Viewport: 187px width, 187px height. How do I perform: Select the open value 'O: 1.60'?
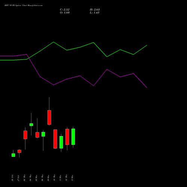tap(65, 13)
